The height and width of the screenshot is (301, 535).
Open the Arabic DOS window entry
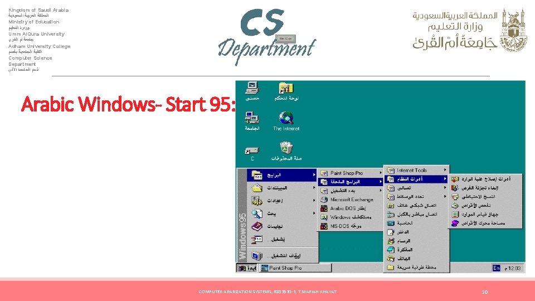tap(351, 208)
